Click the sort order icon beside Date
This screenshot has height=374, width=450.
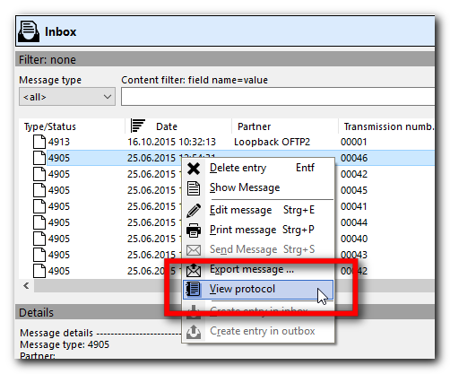click(x=138, y=126)
